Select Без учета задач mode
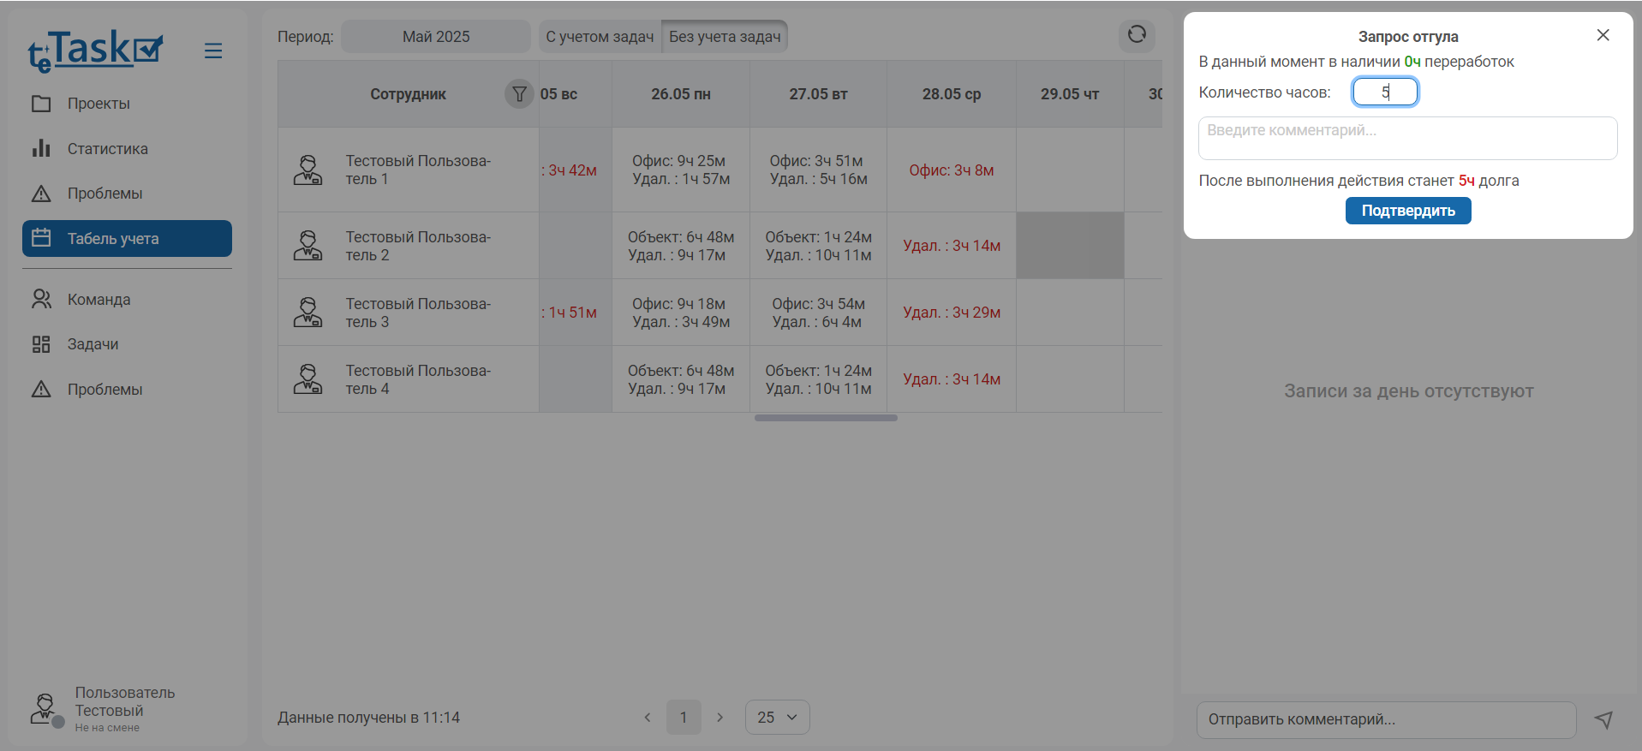This screenshot has width=1642, height=751. pyautogui.click(x=725, y=37)
